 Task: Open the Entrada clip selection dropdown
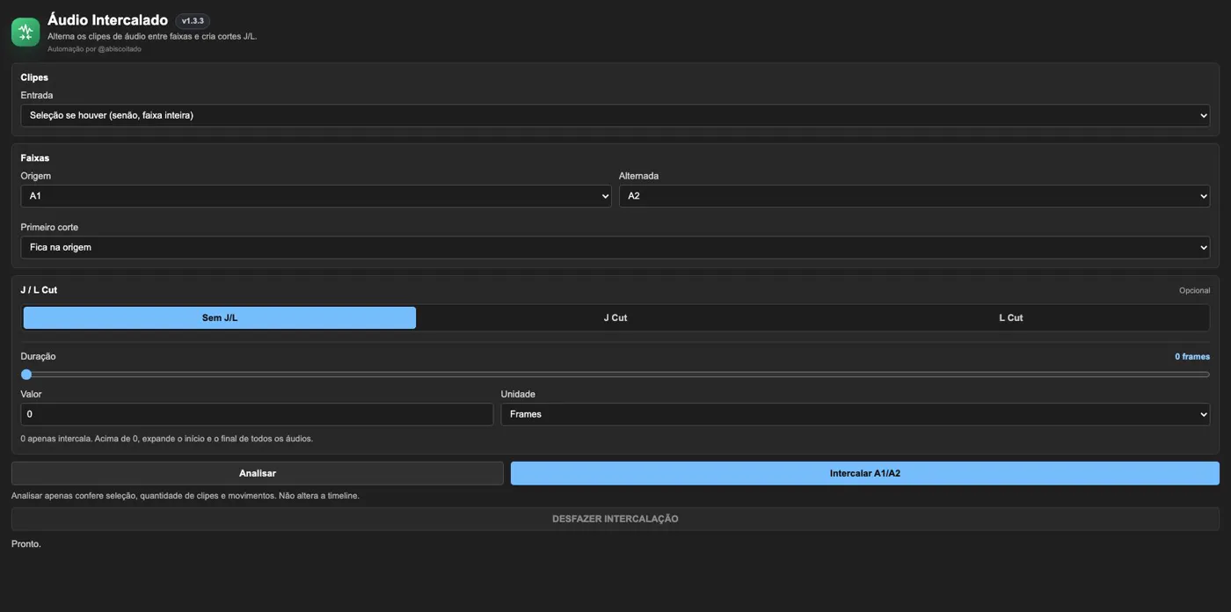(x=615, y=115)
